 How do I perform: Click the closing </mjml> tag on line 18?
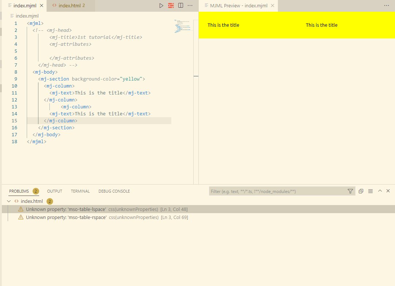pyautogui.click(x=37, y=141)
